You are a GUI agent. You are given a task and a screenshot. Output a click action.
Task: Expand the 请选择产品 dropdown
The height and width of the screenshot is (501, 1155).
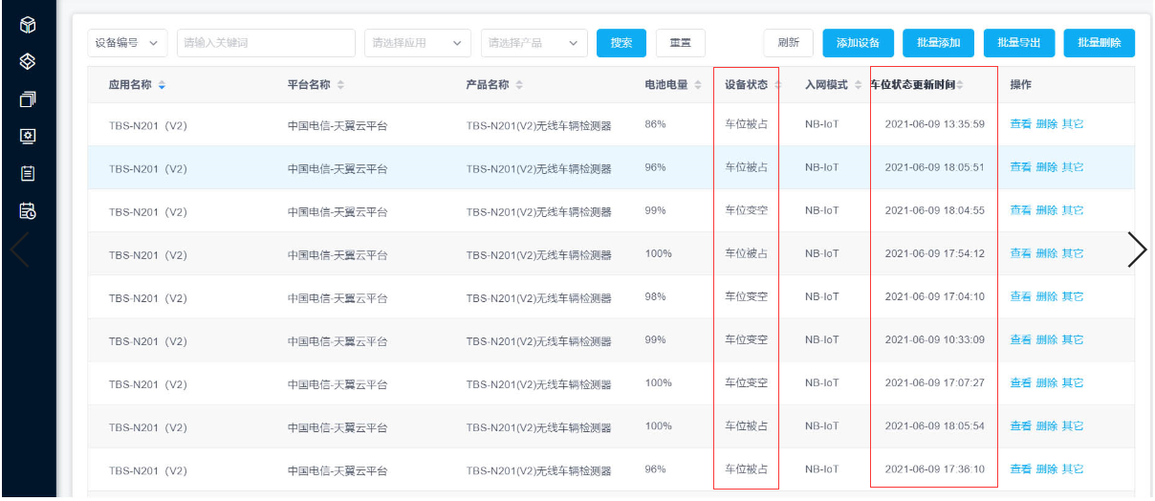534,43
